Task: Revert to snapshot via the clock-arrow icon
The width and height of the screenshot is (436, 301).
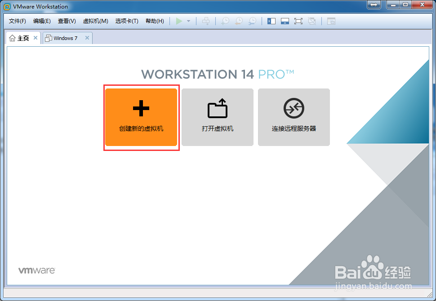Action: coord(239,21)
